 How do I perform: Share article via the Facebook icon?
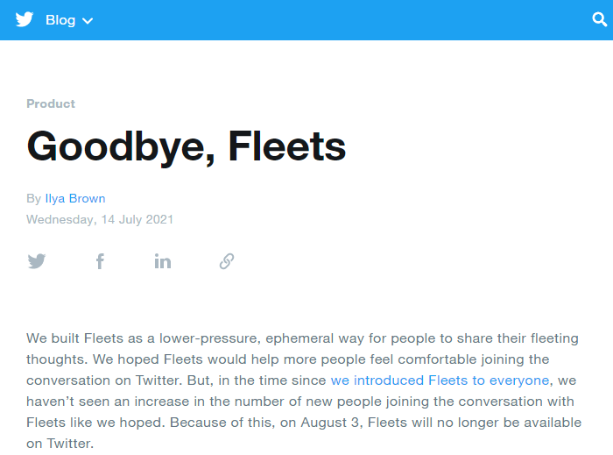coord(100,261)
